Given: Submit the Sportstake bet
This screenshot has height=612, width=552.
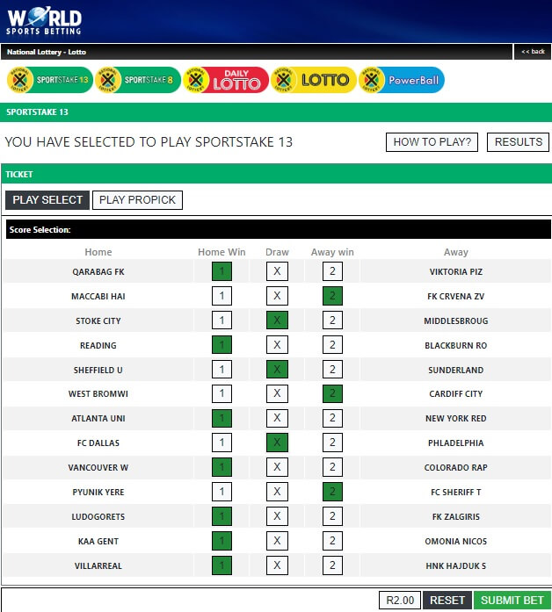Looking at the screenshot, I should pyautogui.click(x=509, y=601).
